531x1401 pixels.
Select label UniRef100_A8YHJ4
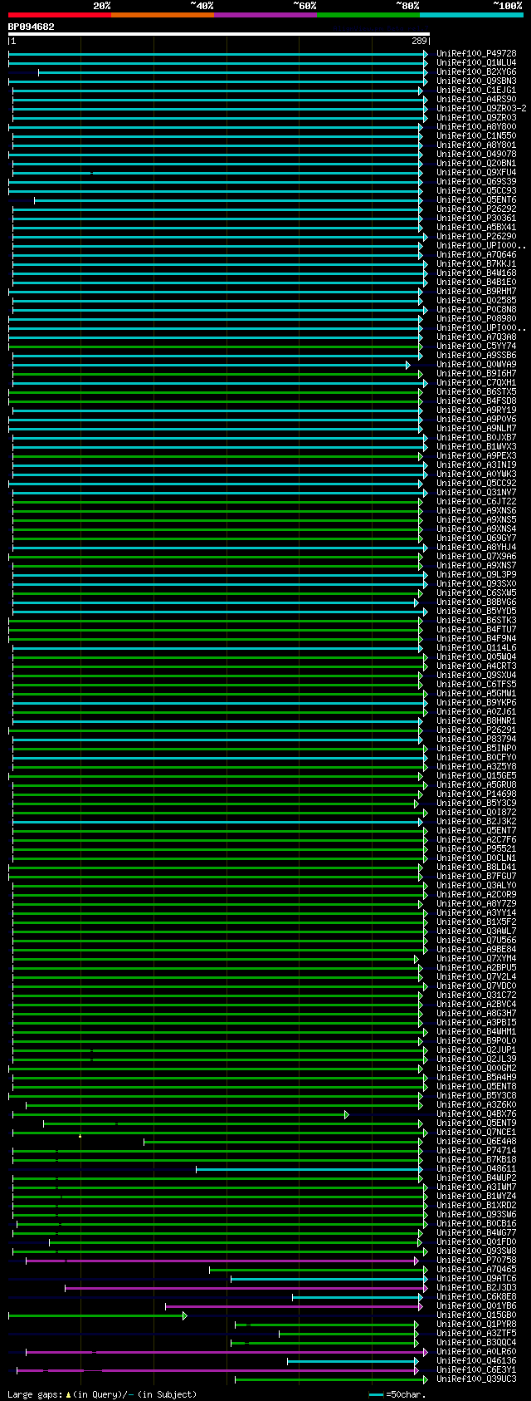click(476, 547)
